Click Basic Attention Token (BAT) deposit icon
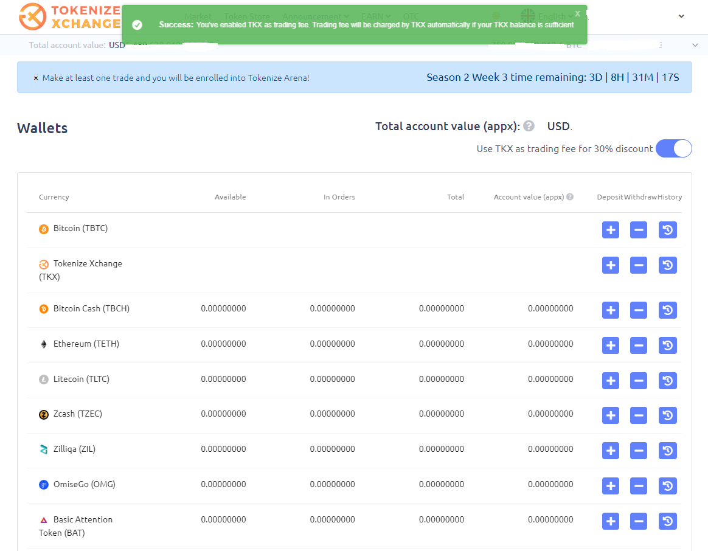Viewport: 708px width, 551px height. (611, 521)
